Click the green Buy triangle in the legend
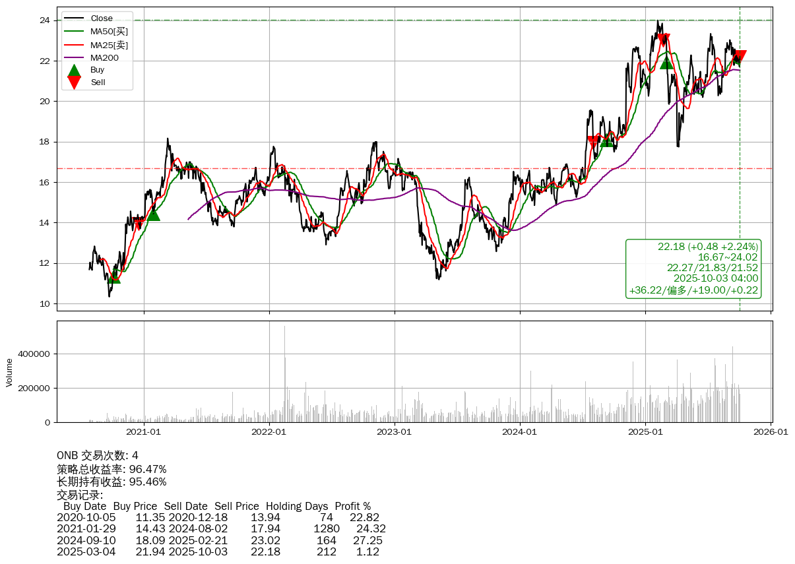 coord(74,70)
